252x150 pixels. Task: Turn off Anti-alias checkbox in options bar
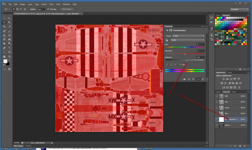tap(48, 9)
